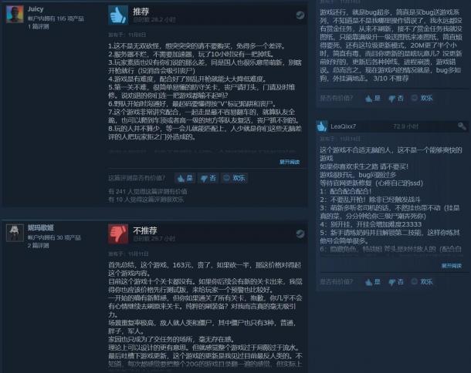The image size is (471, 373).
Task: Vote 否 on the top right review
Action: point(396,98)
